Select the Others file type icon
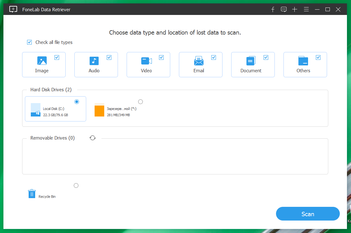Screen dimensions: 351x233 click(x=303, y=61)
